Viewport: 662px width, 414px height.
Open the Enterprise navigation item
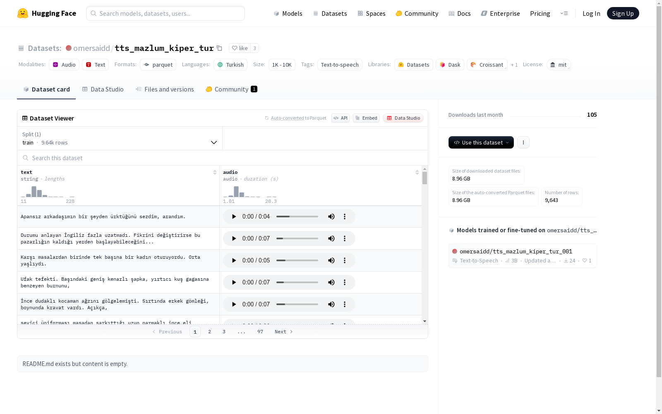[x=501, y=13]
